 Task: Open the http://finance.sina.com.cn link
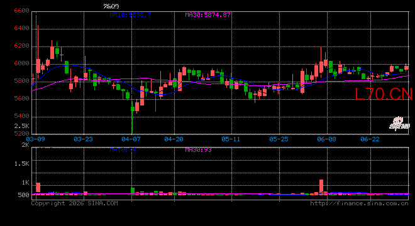coord(359,203)
